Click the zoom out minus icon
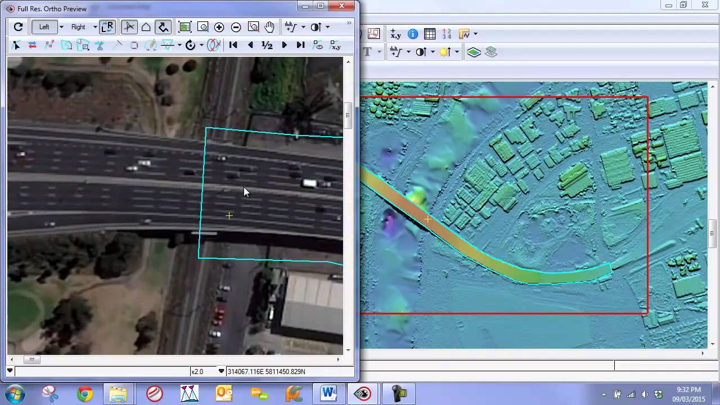 point(236,27)
